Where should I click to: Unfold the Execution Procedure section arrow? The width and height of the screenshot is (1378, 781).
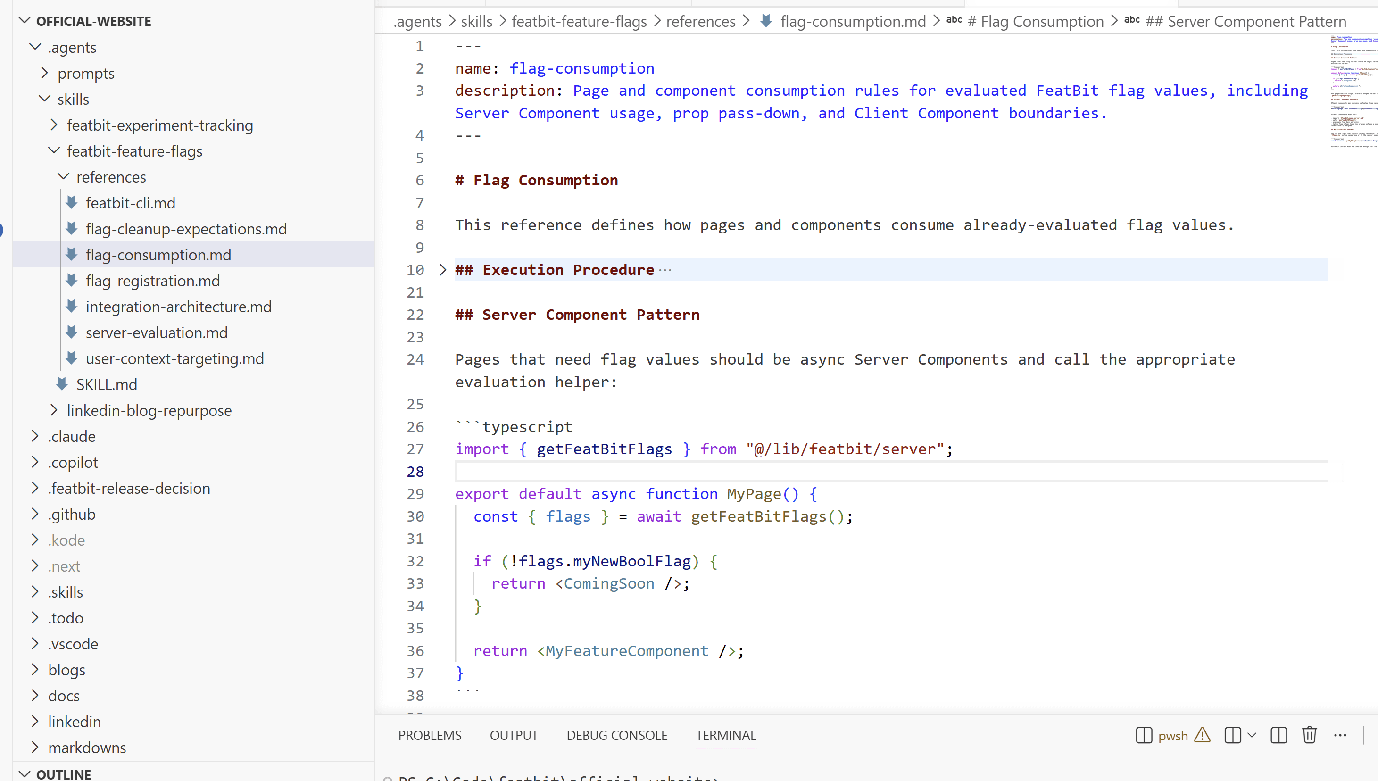[x=442, y=269]
